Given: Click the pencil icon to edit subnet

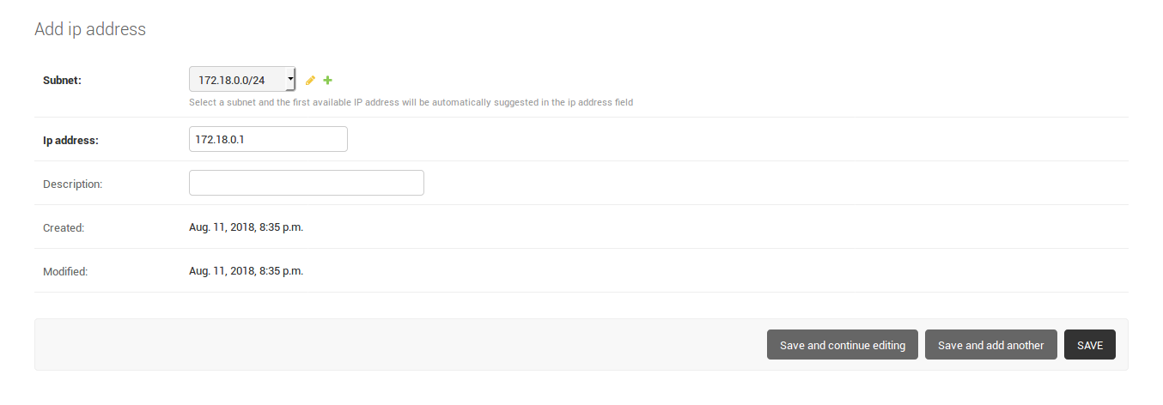Looking at the screenshot, I should 310,80.
